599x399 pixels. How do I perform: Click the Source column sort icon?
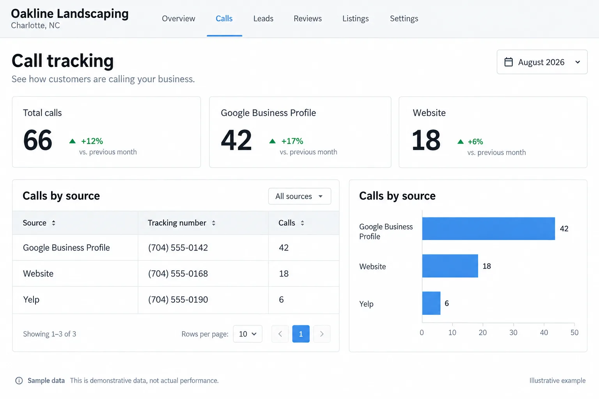pyautogui.click(x=53, y=223)
